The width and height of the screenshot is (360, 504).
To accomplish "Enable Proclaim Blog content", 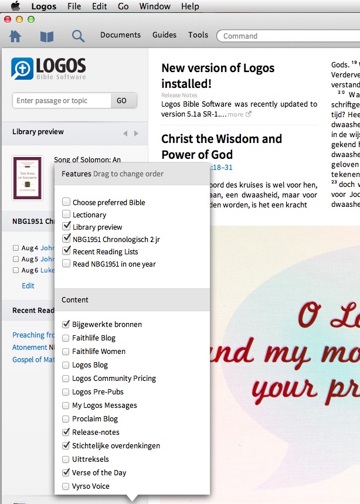I will (66, 419).
